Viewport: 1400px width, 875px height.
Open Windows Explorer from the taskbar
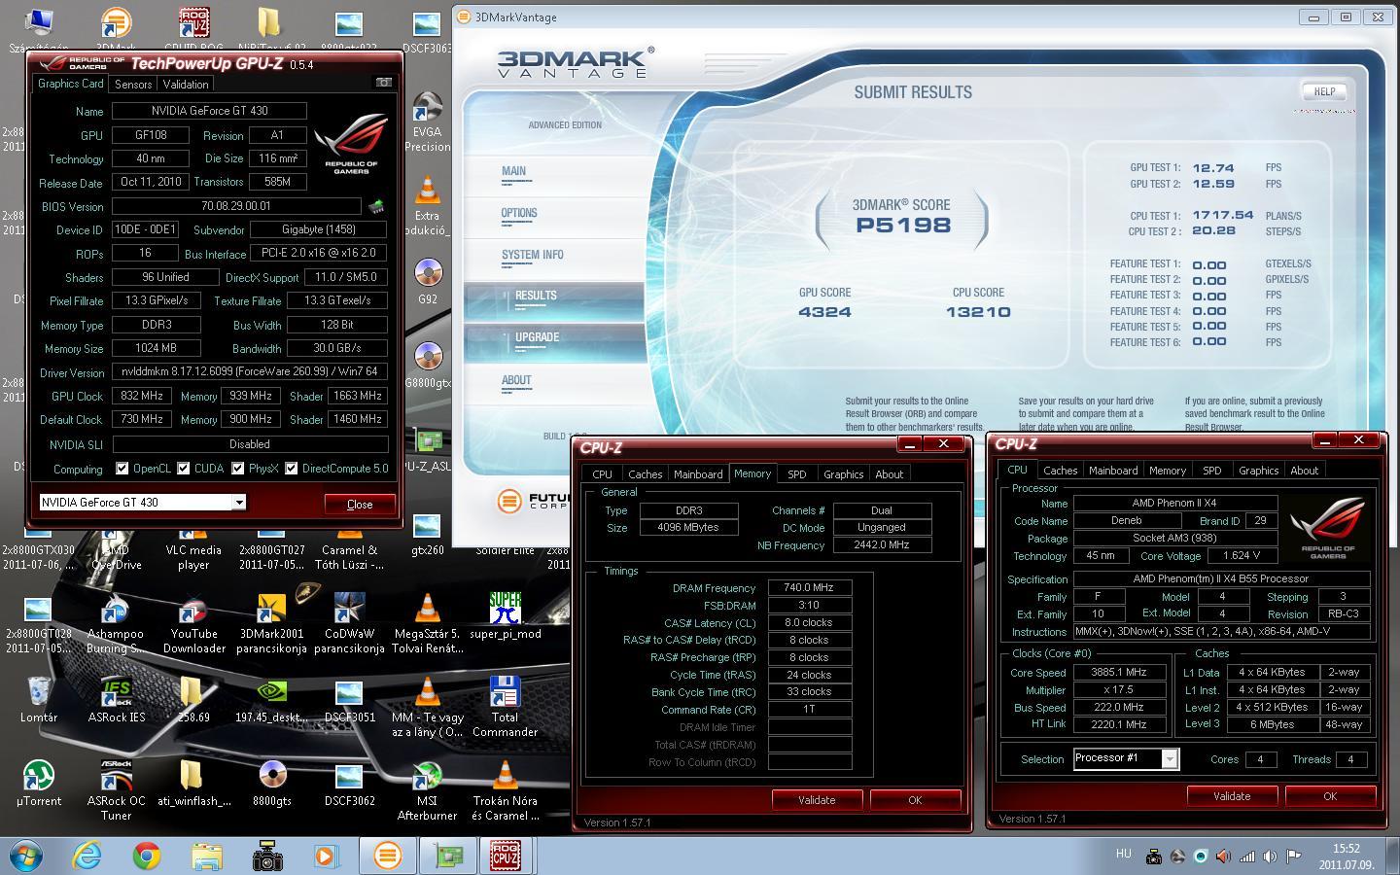pos(206,856)
